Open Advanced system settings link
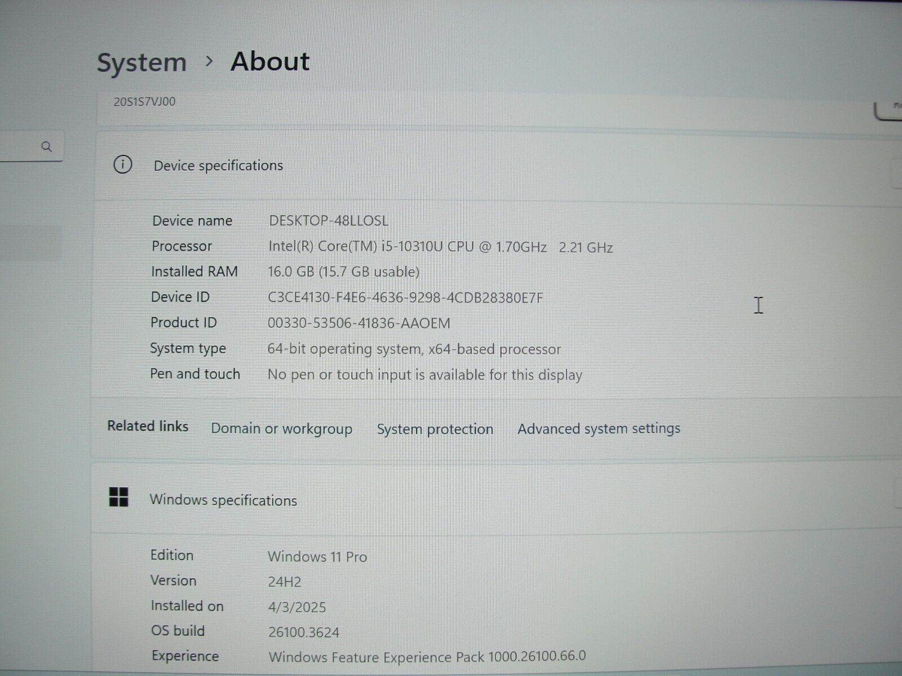 (x=599, y=428)
